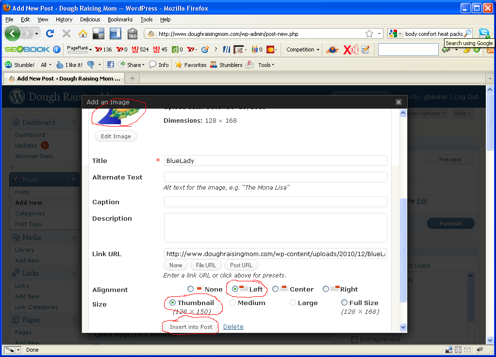The image size is (496, 357).
Task: Click the None link URL button
Action: [176, 265]
